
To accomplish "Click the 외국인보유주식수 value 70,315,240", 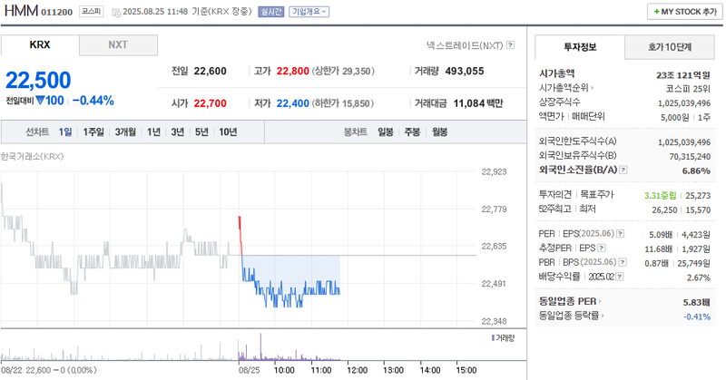I will (690, 156).
